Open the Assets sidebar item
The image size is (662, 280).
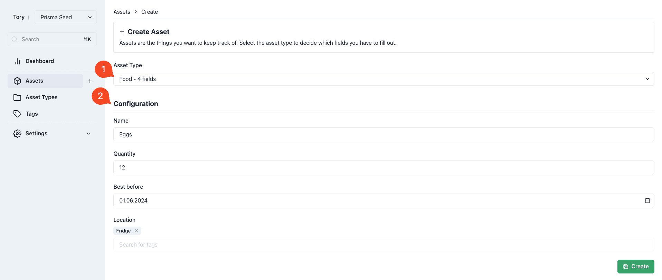45,81
